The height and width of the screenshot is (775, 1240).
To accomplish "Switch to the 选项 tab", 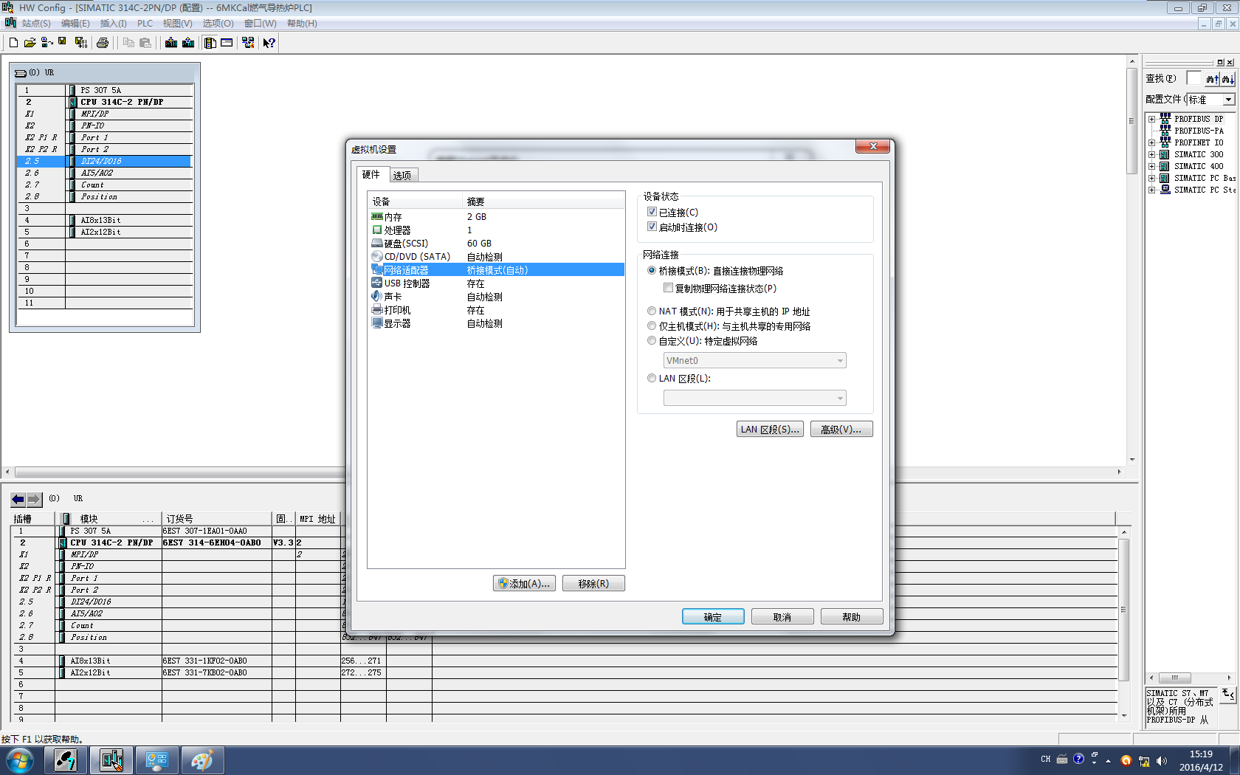I will click(x=403, y=176).
